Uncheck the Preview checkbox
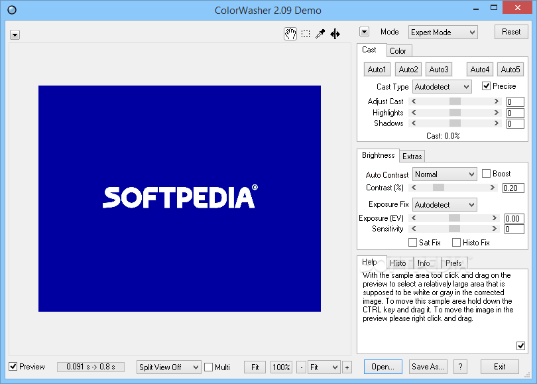Viewport: 537px width, 384px height. tap(13, 367)
